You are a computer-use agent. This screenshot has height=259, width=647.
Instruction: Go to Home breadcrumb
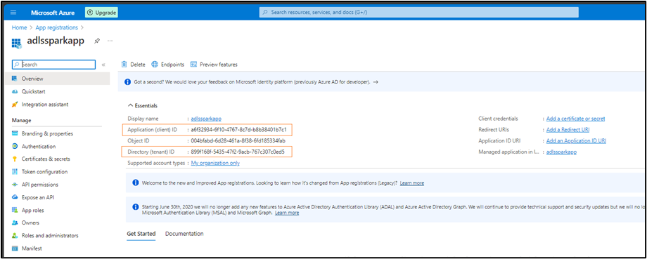pyautogui.click(x=19, y=27)
